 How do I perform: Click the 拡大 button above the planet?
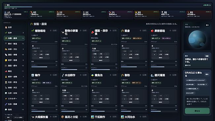click(x=207, y=25)
